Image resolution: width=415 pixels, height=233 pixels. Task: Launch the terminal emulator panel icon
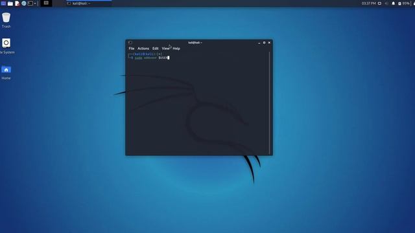tap(30, 3)
